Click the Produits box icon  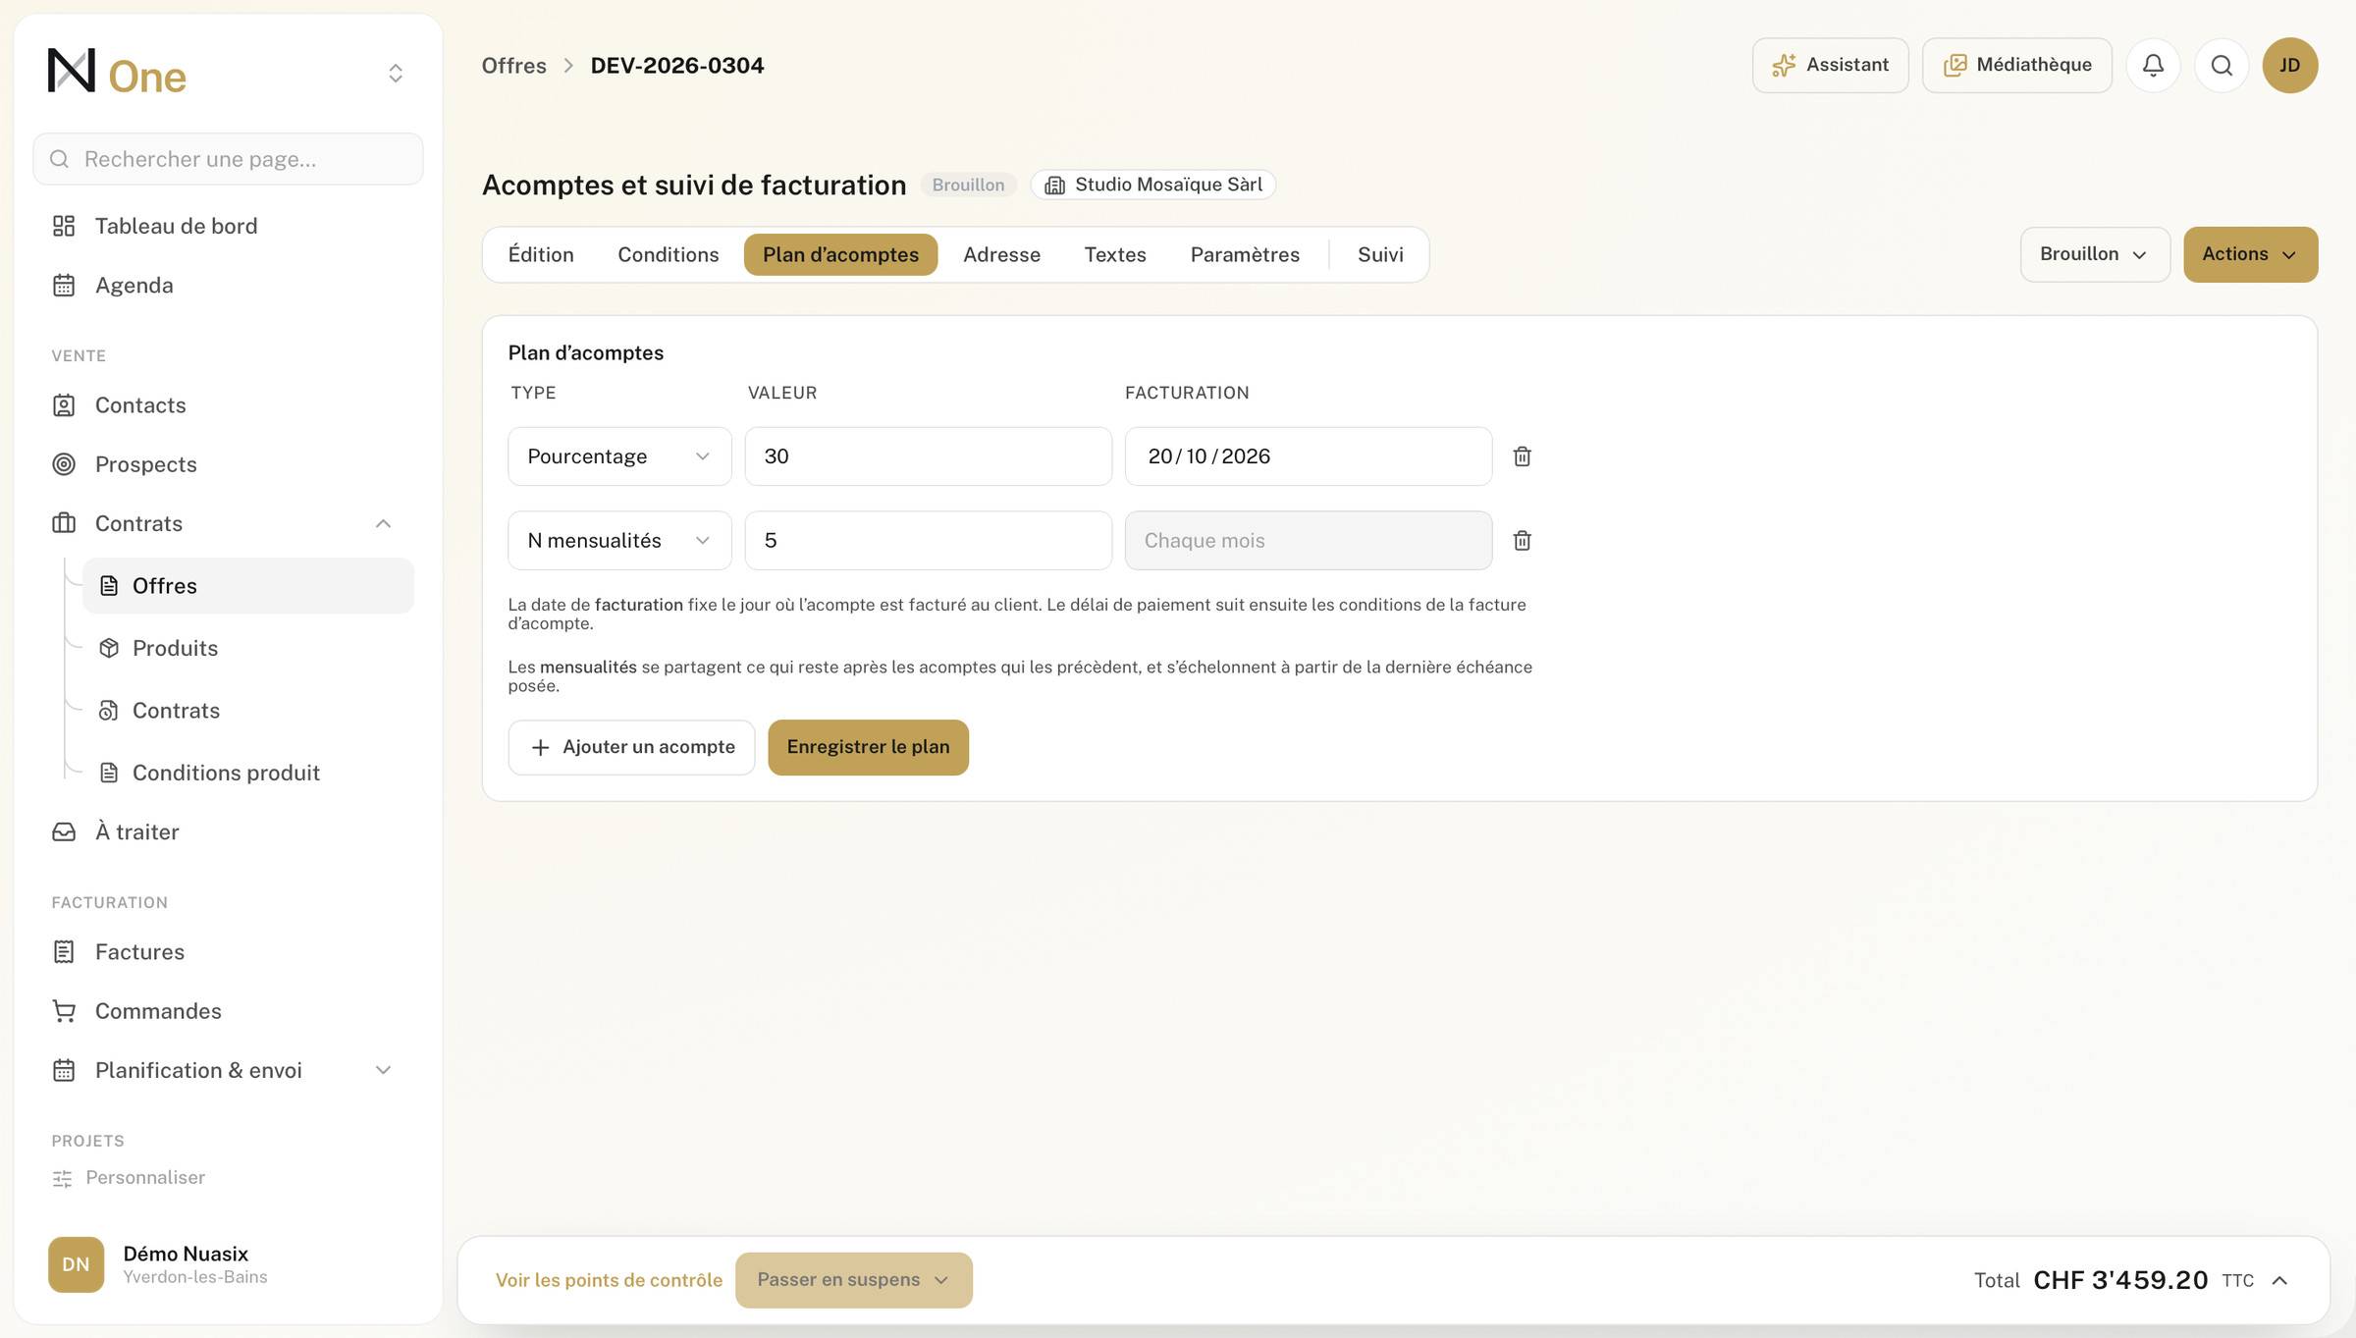pyautogui.click(x=109, y=648)
